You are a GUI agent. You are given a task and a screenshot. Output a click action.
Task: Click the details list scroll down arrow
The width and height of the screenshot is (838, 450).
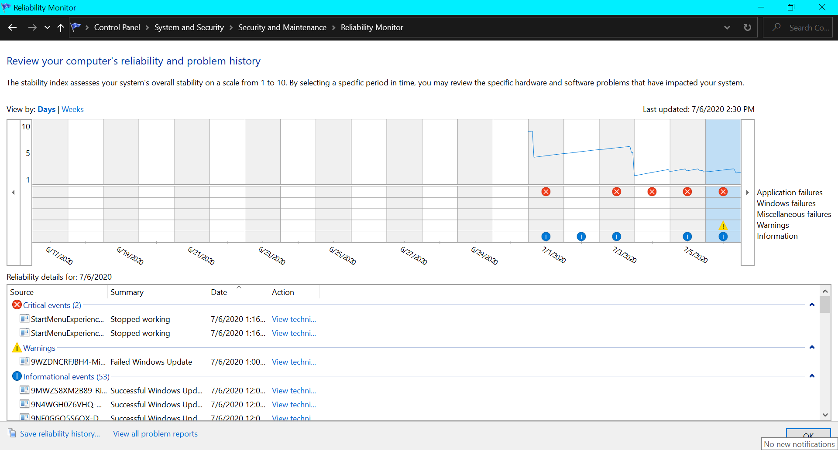click(x=825, y=415)
